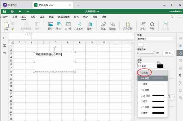The width and height of the screenshot is (183, 121).
Task: Click the format painter brush icon
Action: [13, 29]
